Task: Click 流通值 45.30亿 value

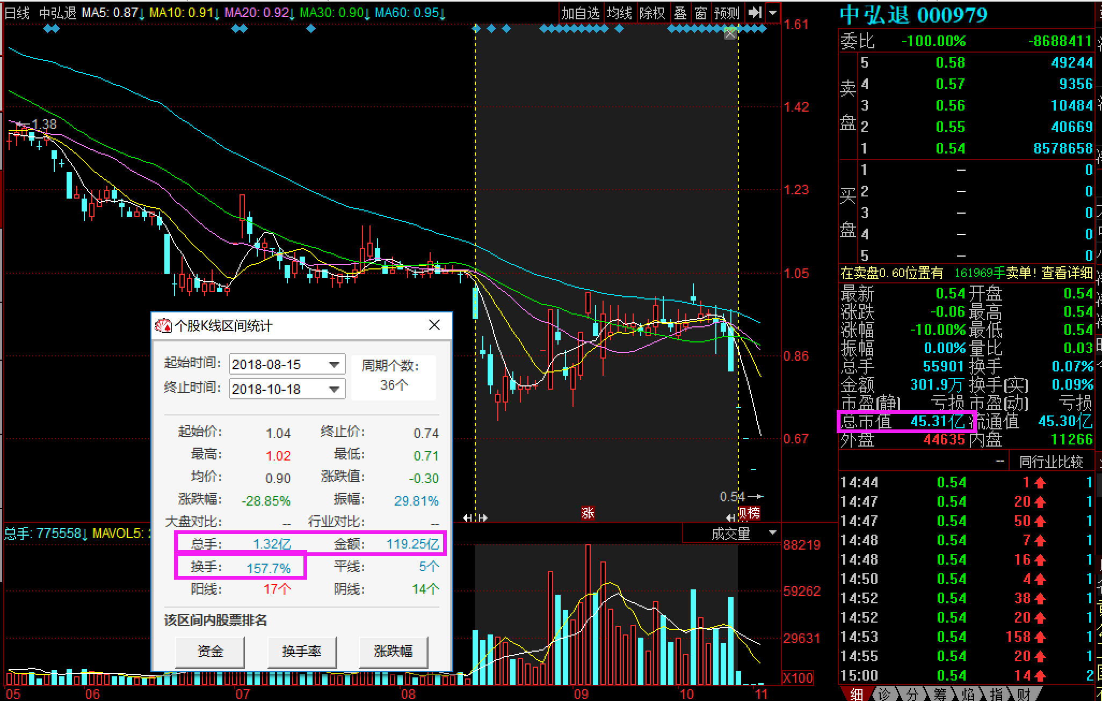Action: (1065, 421)
